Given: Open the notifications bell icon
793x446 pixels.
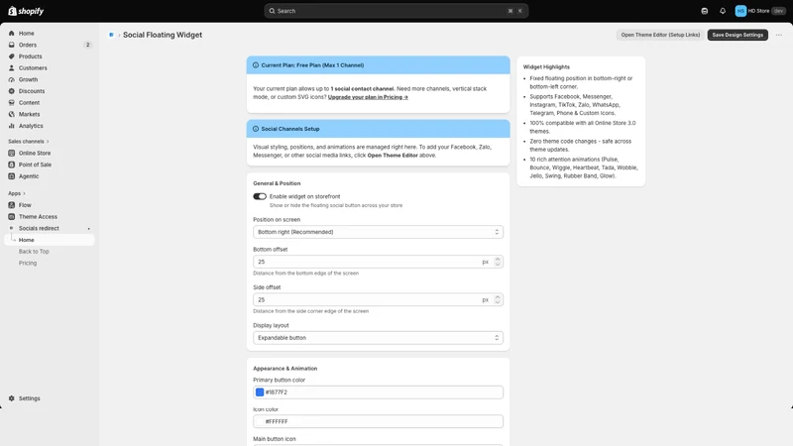Looking at the screenshot, I should 723,11.
